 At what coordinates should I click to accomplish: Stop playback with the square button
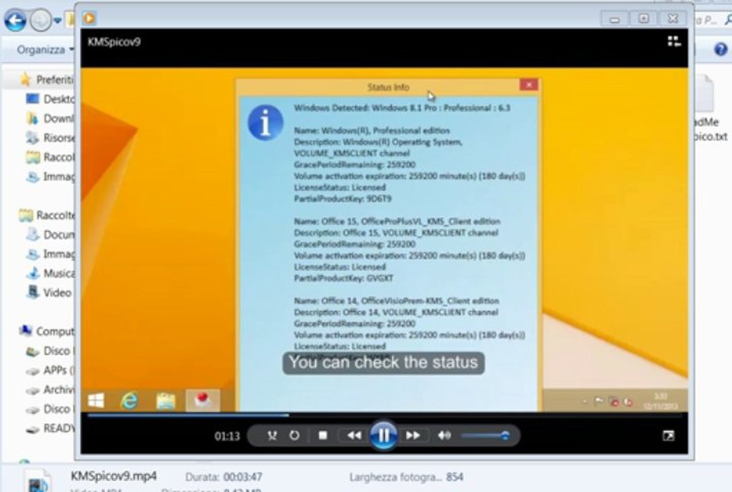(x=323, y=435)
